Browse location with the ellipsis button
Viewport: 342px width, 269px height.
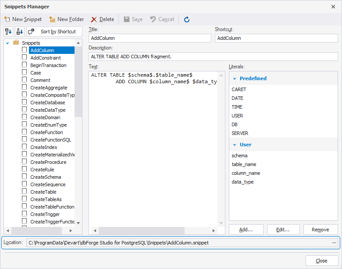(334, 243)
